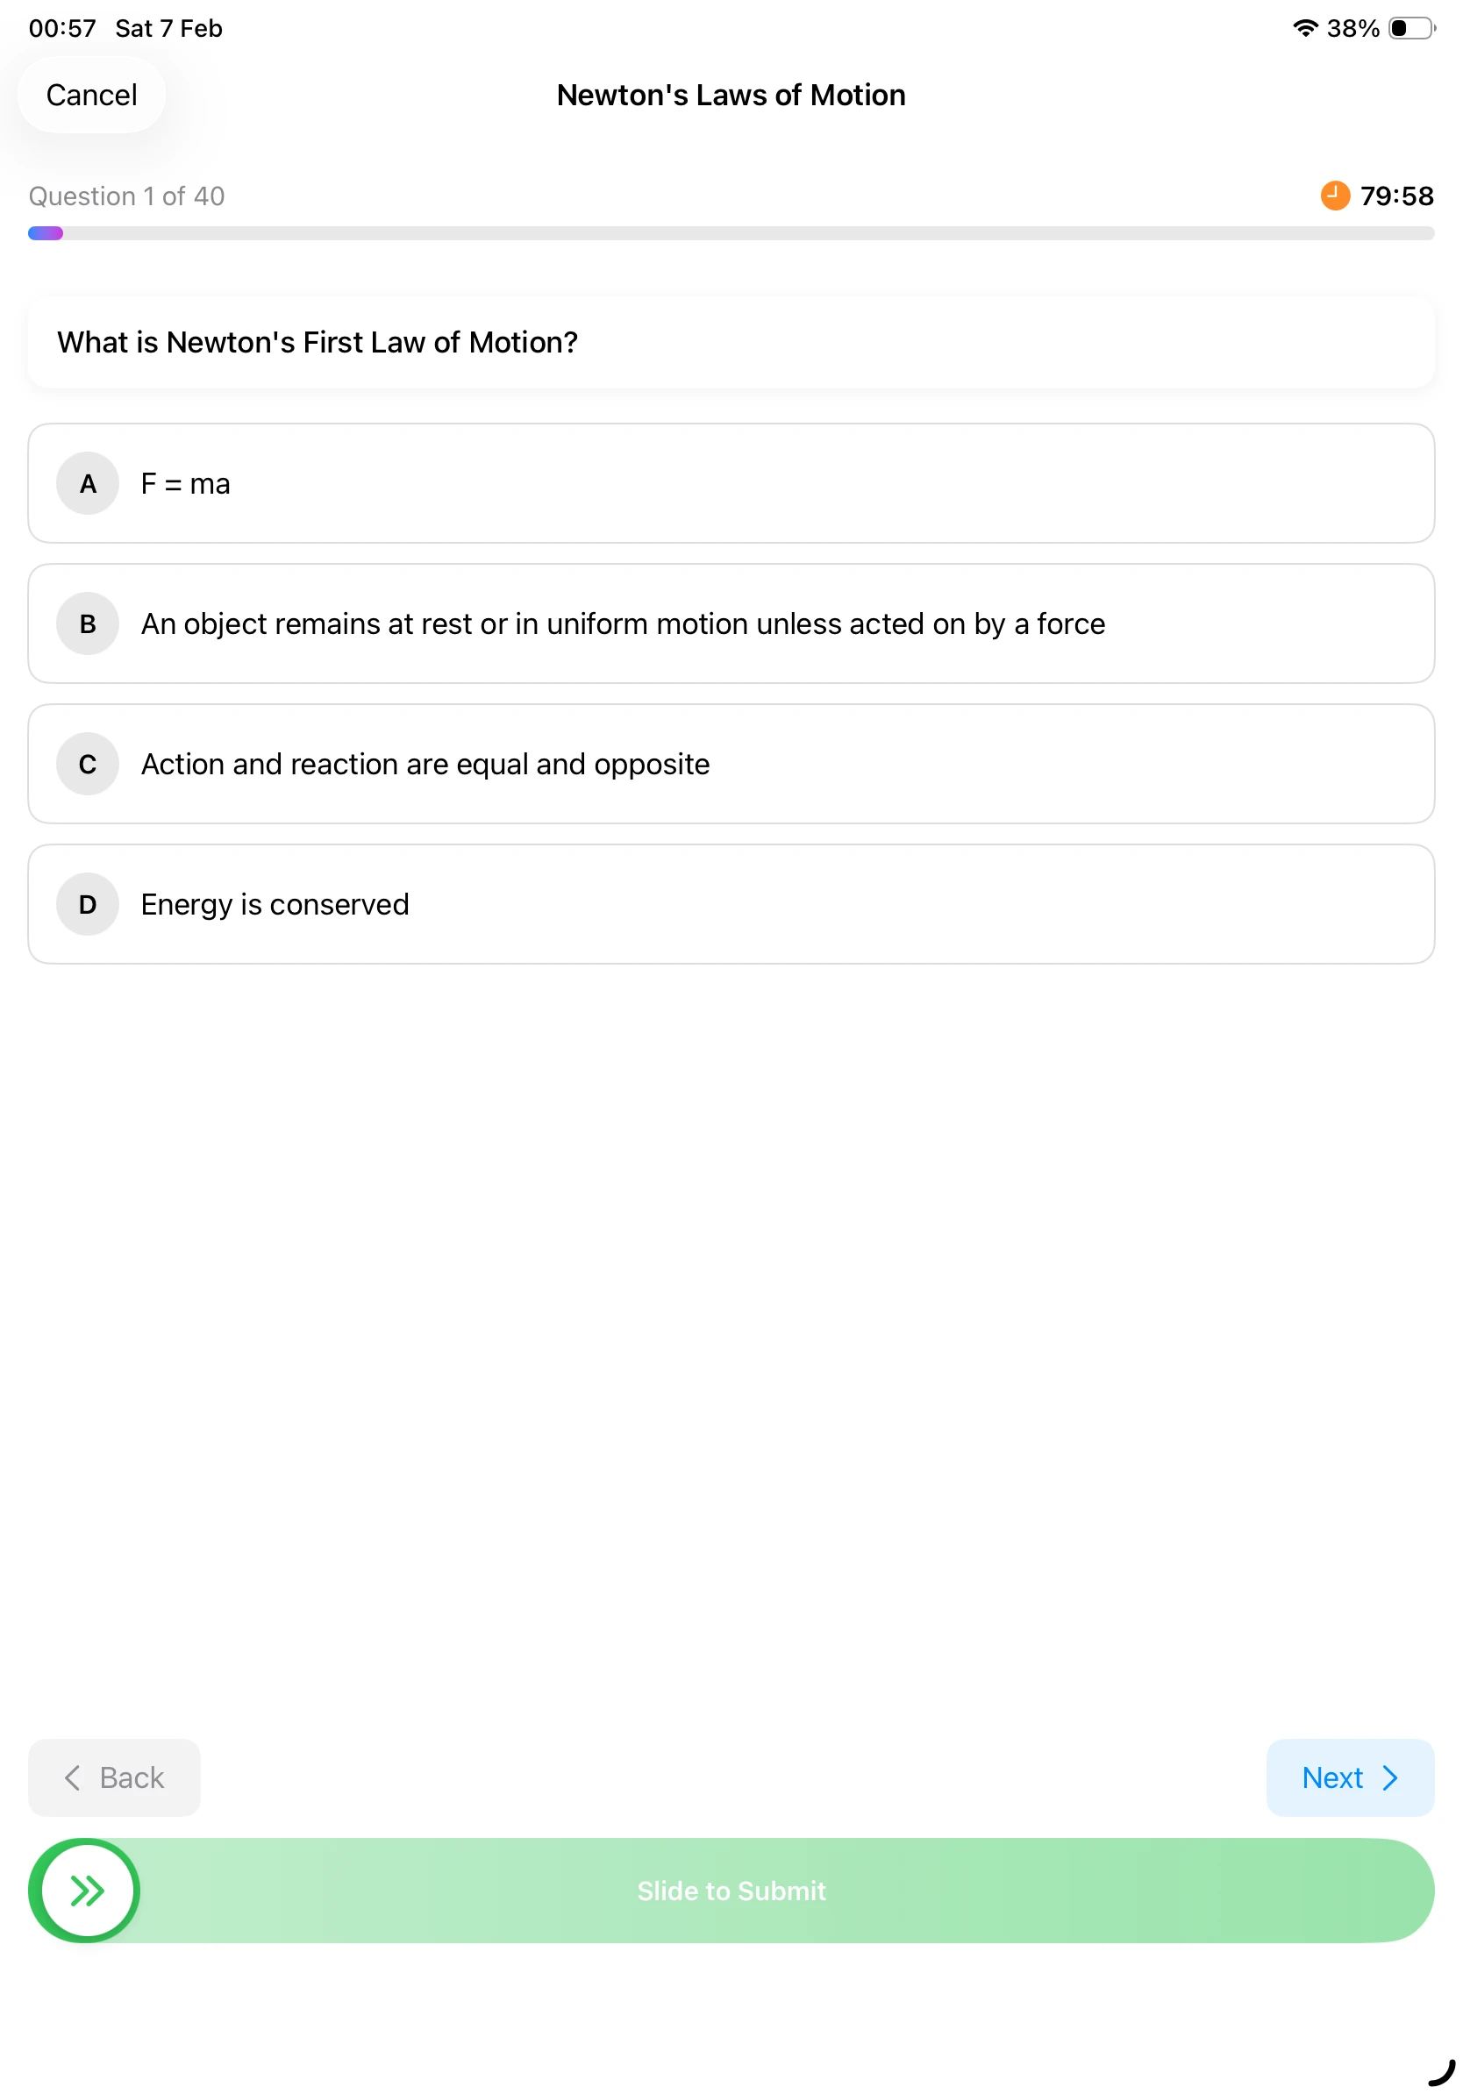Click the chevrons inside the submit circle
This screenshot has height=2094, width=1463.
(x=85, y=1891)
